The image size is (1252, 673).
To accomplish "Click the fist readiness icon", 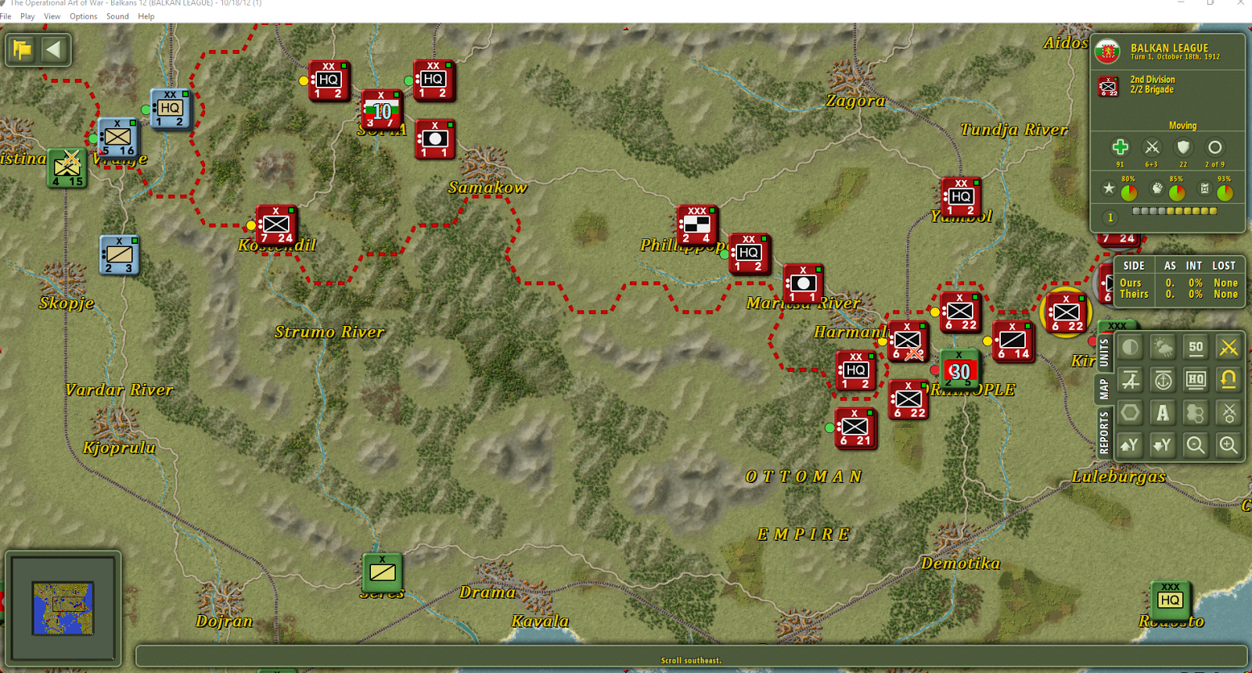I will point(1157,188).
